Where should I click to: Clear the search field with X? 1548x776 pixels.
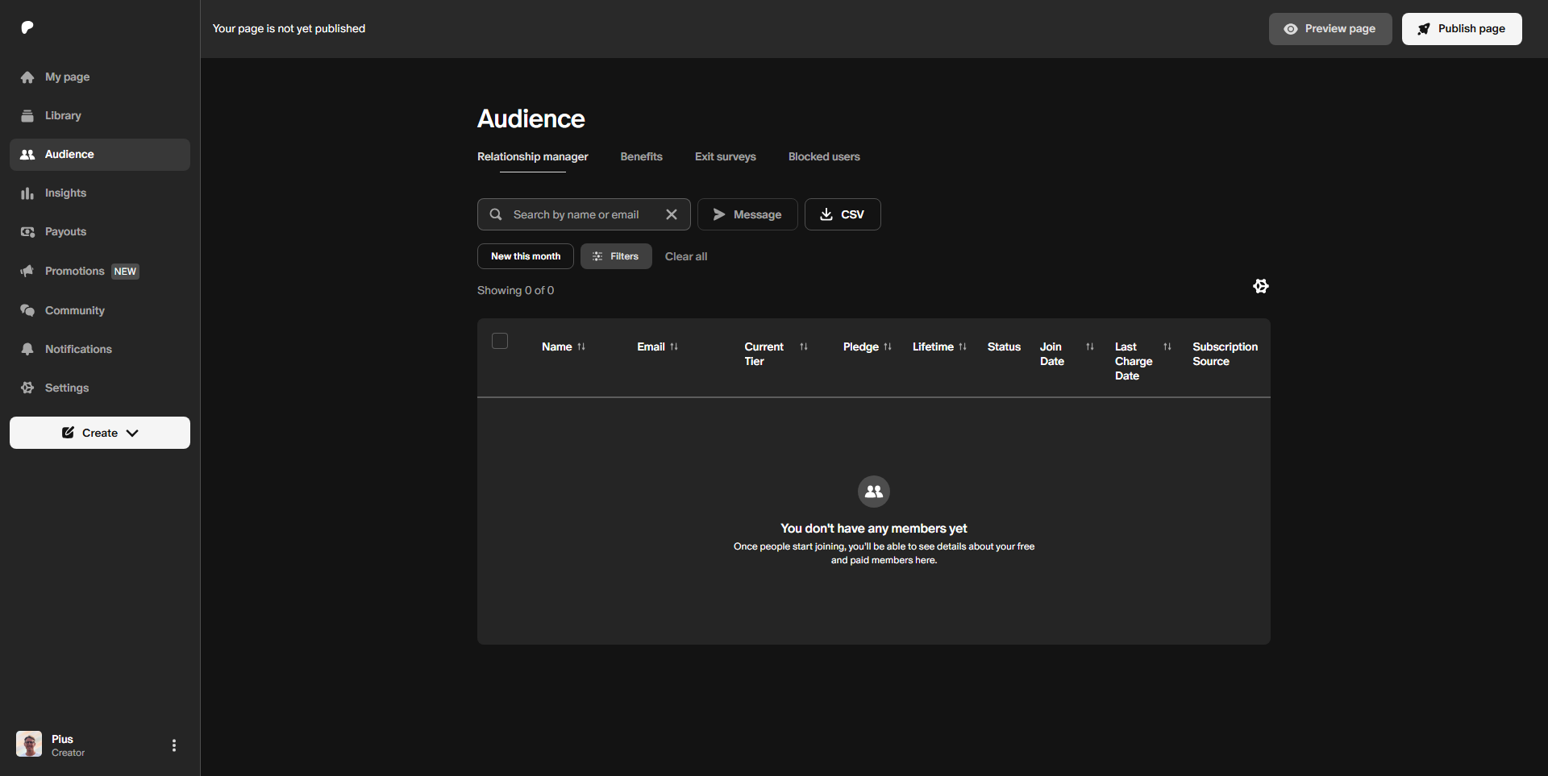coord(671,214)
